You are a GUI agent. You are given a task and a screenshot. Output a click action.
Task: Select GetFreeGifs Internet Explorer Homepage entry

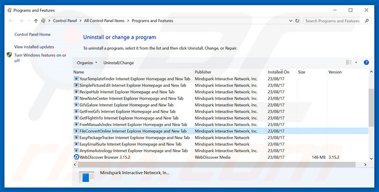point(128,111)
